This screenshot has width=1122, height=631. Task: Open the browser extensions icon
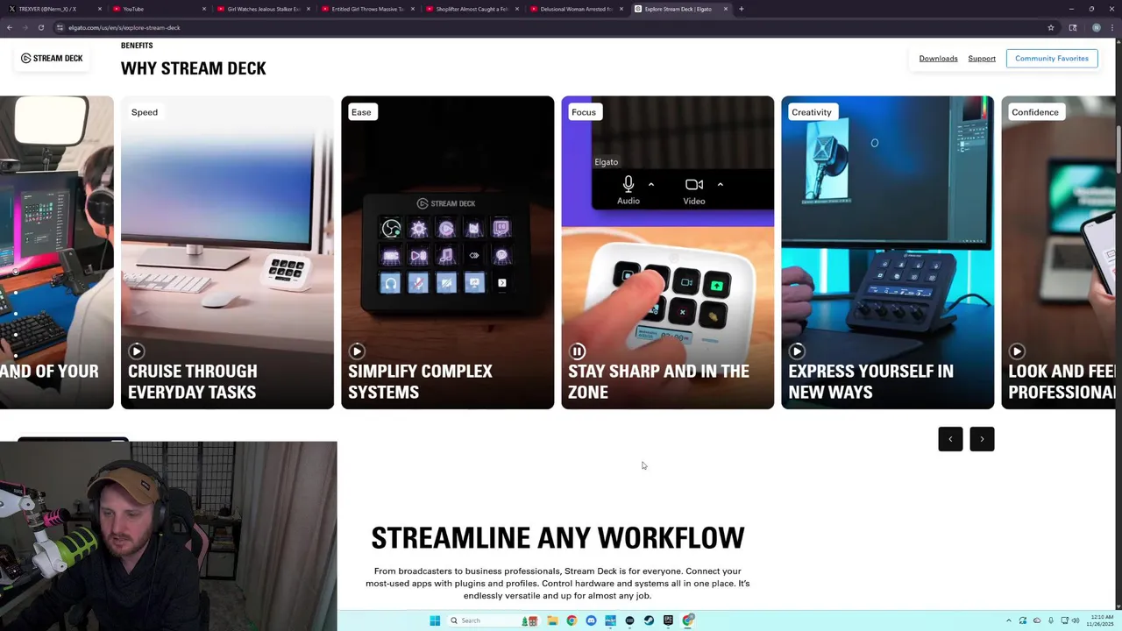click(1073, 27)
